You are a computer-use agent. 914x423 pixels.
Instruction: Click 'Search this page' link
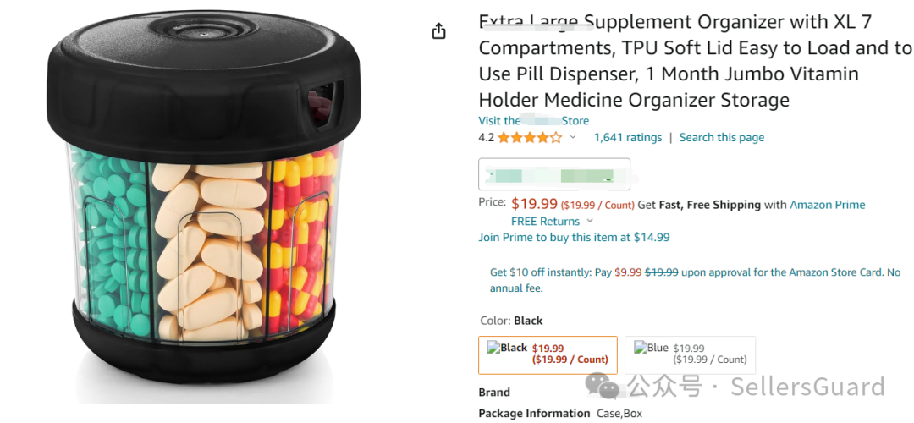(x=722, y=138)
